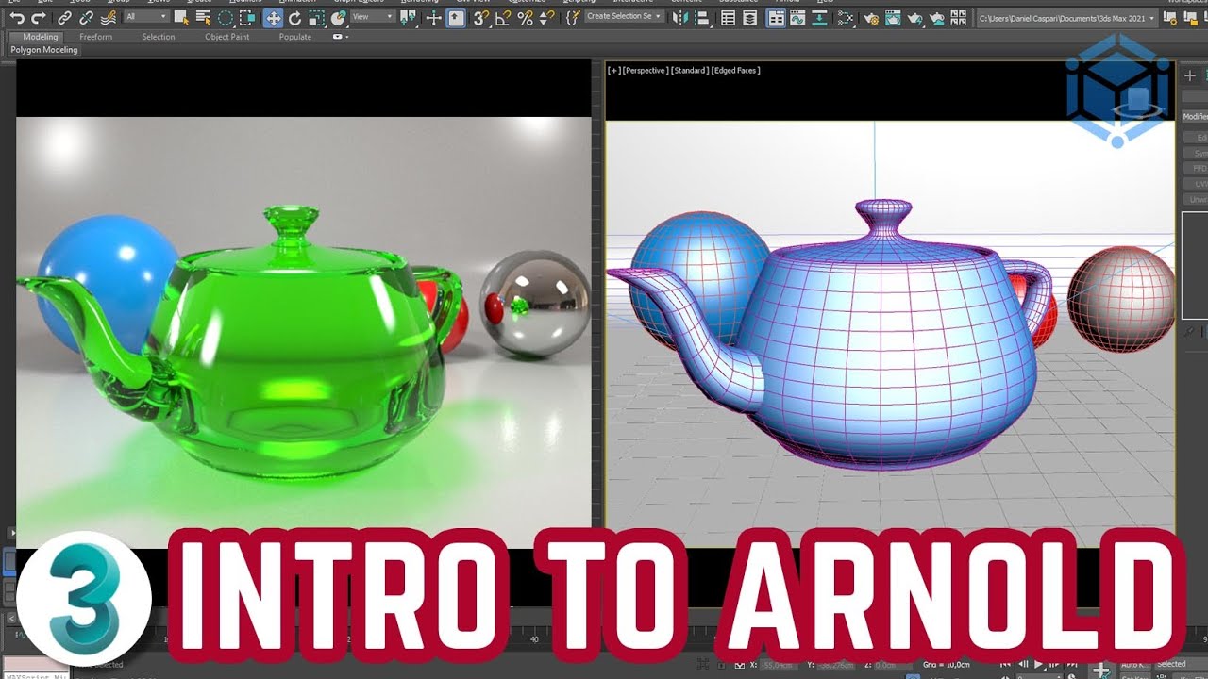Open Edit Named Selection Sets
1208x679 pixels.
572,18
